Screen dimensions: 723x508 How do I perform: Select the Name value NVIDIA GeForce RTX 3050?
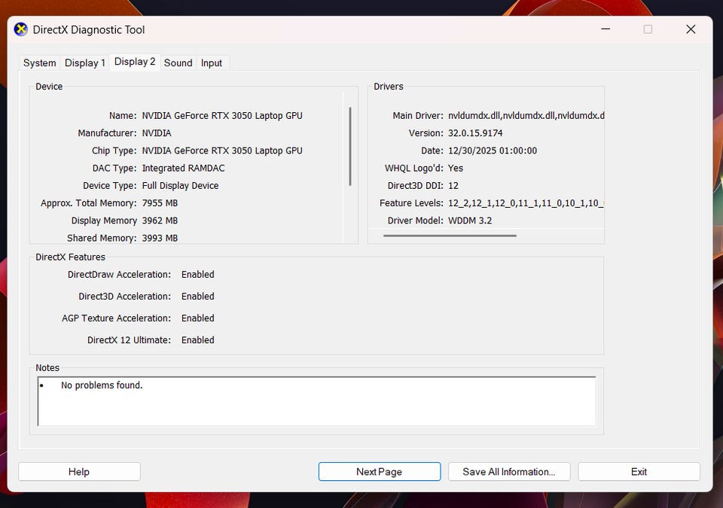(x=222, y=116)
